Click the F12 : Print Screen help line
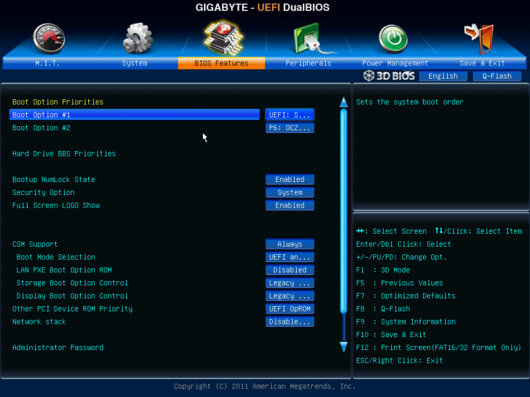 [438, 347]
